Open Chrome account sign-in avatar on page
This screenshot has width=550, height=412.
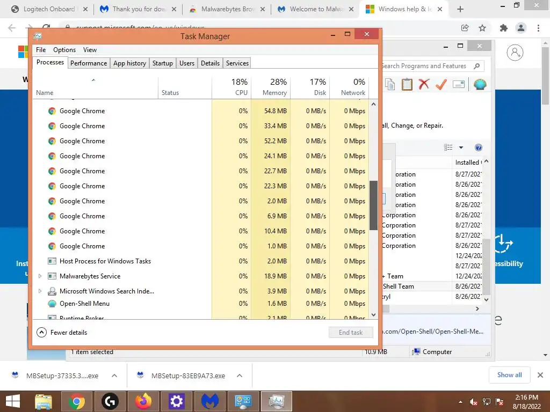[515, 53]
